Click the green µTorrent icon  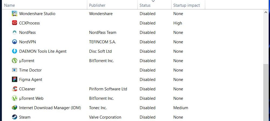pyautogui.click(x=15, y=61)
